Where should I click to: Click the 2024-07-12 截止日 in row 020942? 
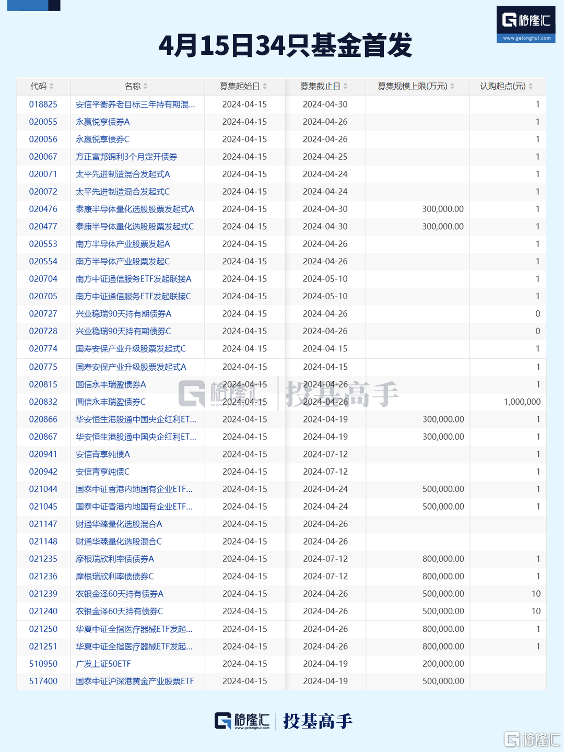coord(325,472)
